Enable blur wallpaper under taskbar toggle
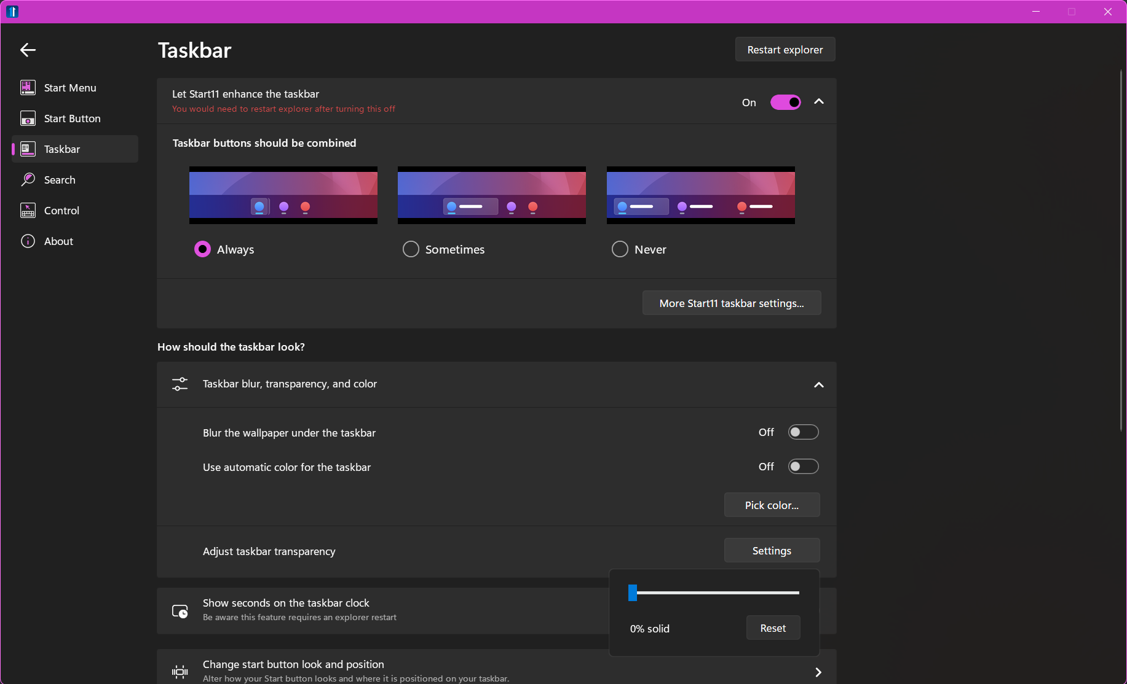 point(803,432)
